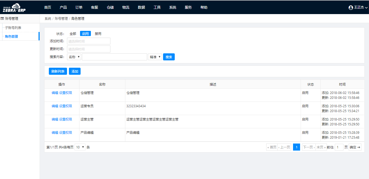Click the 账号管理 sidebar header icon
The width and height of the screenshot is (369, 179).
(2, 19)
